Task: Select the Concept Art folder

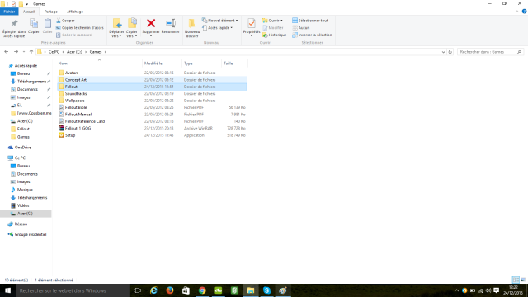Action: [76, 80]
